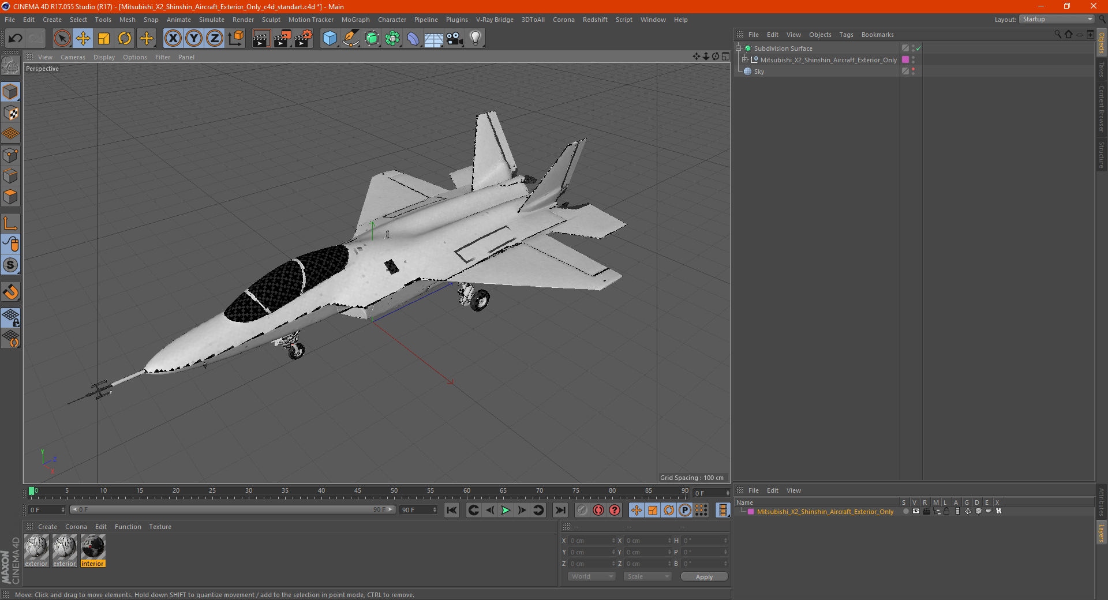Select the Sky object
Viewport: 1108px width, 600px height.
point(759,72)
